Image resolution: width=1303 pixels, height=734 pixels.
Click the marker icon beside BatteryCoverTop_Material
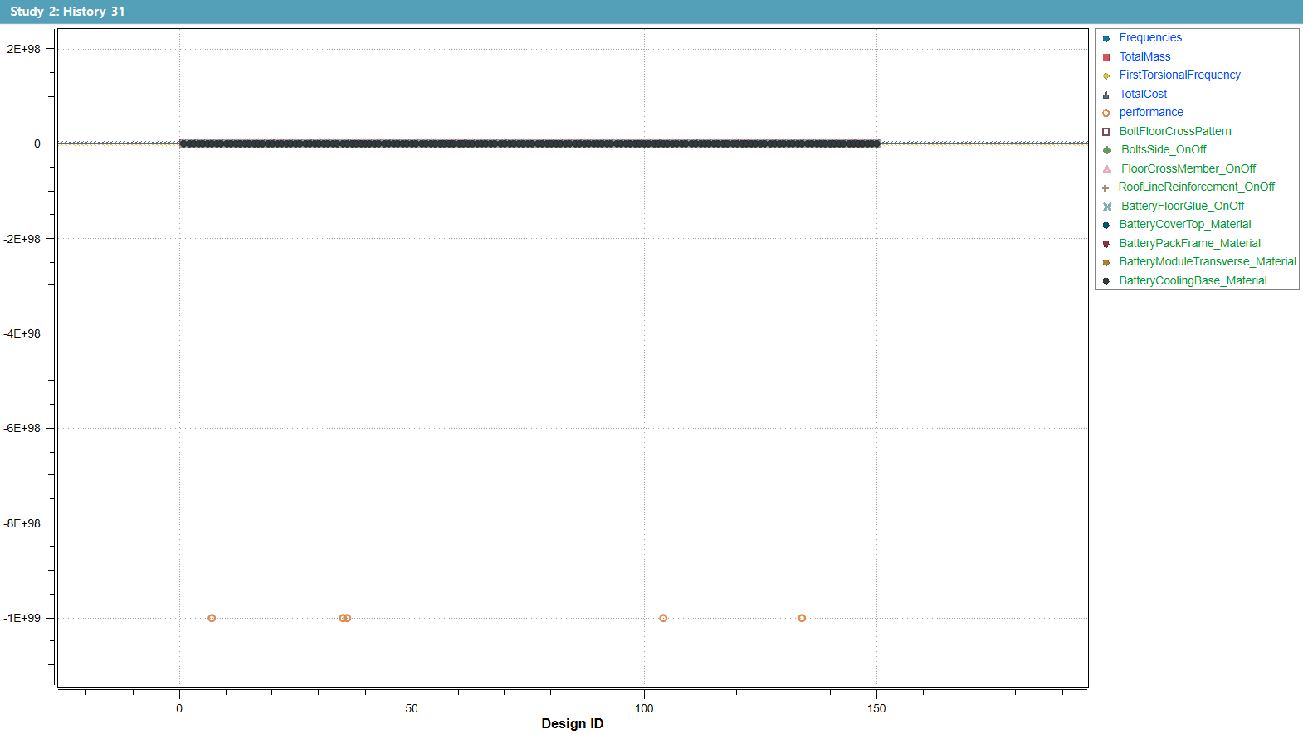pyautogui.click(x=1106, y=225)
